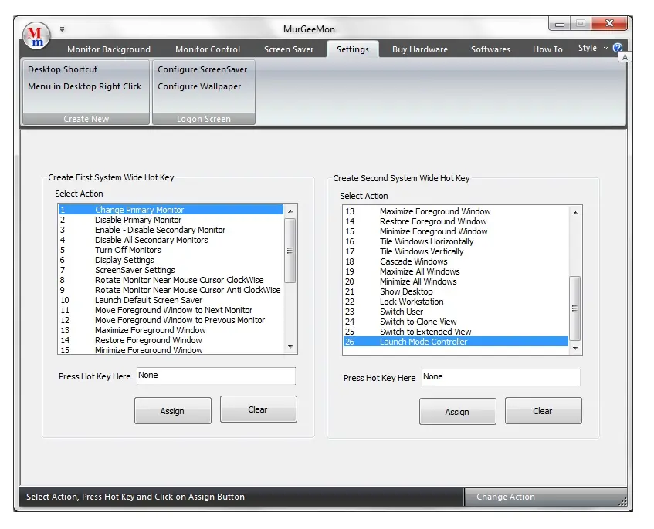Select Show Desktop action
This screenshot has width=654, height=529.
click(456, 291)
